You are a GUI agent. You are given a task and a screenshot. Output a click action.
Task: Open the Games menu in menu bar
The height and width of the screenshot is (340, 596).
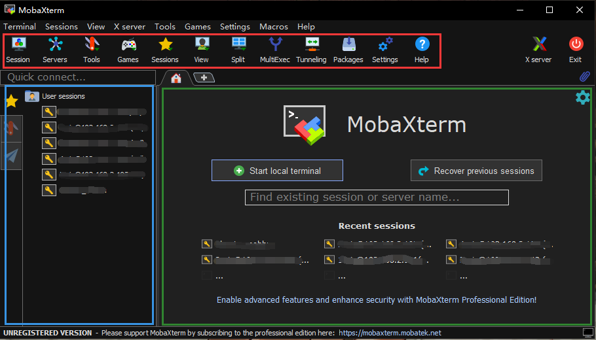pos(198,27)
